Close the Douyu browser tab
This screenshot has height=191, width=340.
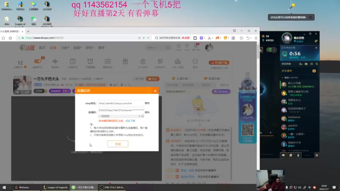[22, 31]
